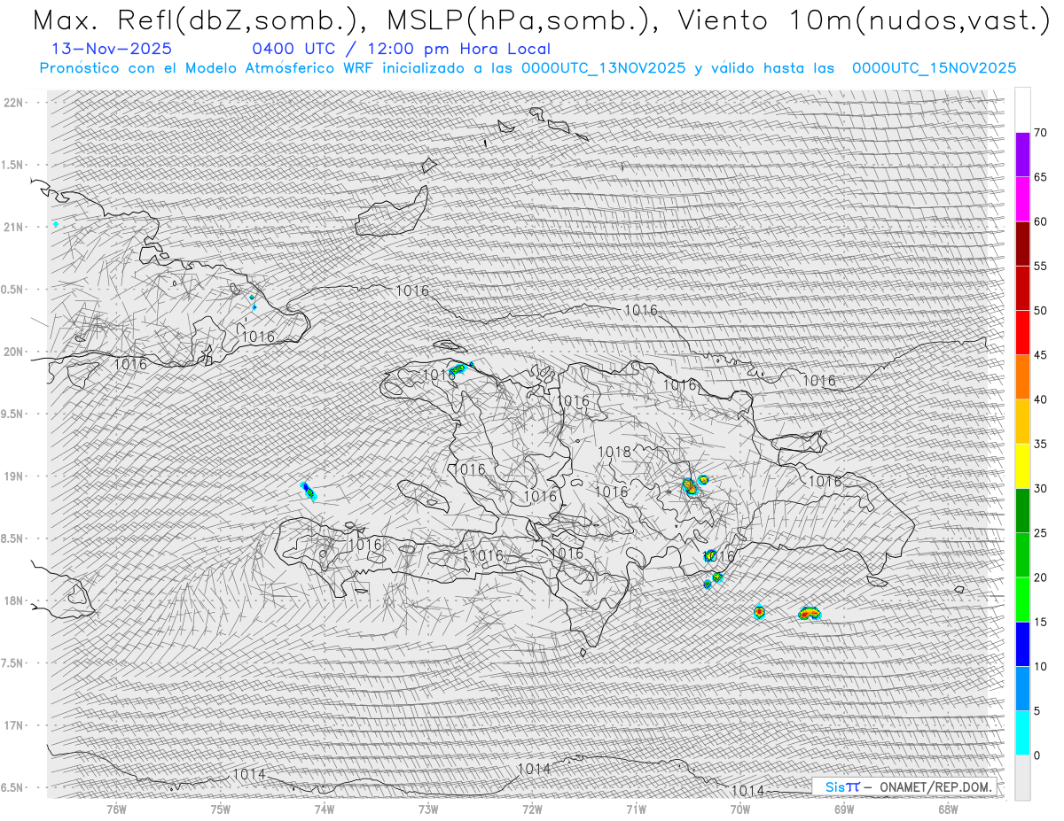1064x821 pixels.
Task: Click the colorbar tick label "25"
Action: coord(1041,533)
